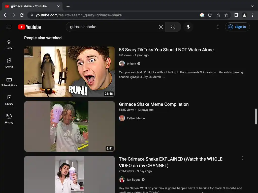The height and width of the screenshot is (193, 258).
Task: Open a new browser tab with plus
Action: pos(68,6)
